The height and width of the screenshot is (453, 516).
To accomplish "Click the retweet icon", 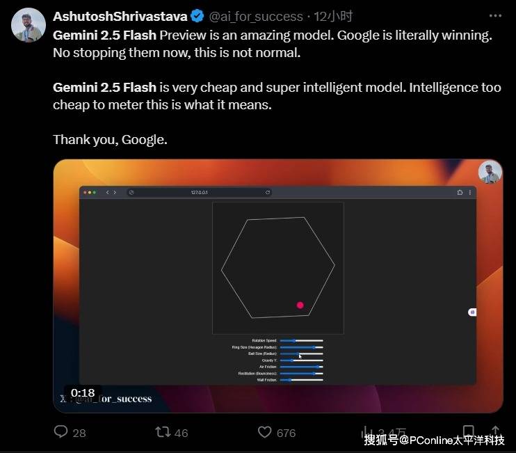I will point(163,432).
